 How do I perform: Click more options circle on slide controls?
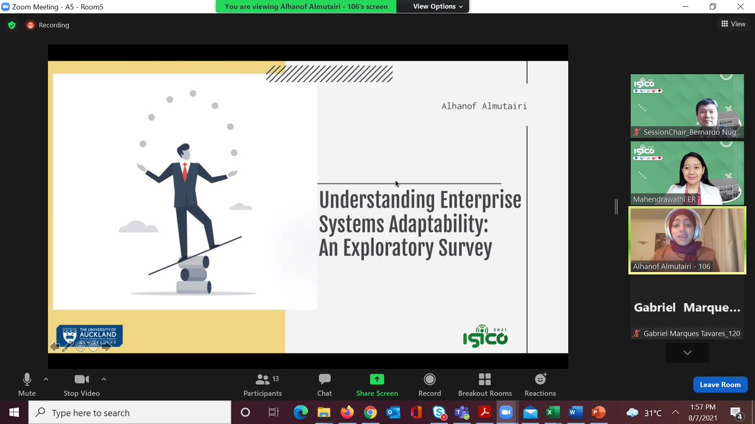pos(93,347)
